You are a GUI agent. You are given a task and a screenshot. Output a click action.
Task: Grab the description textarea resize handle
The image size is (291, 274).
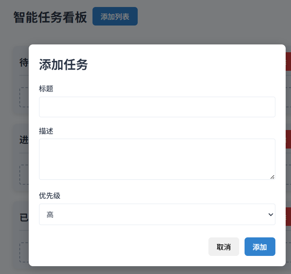[x=272, y=176]
